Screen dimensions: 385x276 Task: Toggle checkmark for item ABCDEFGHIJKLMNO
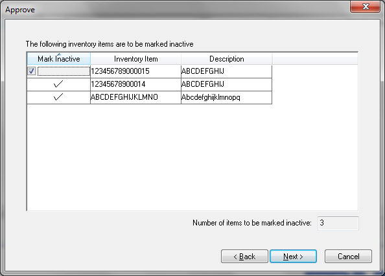coord(58,97)
